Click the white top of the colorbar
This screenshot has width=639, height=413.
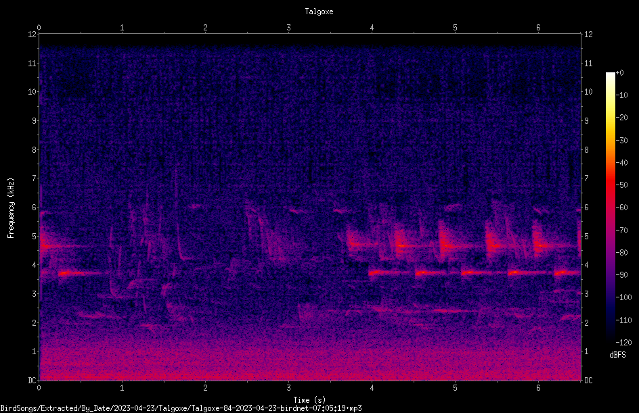(x=610, y=76)
